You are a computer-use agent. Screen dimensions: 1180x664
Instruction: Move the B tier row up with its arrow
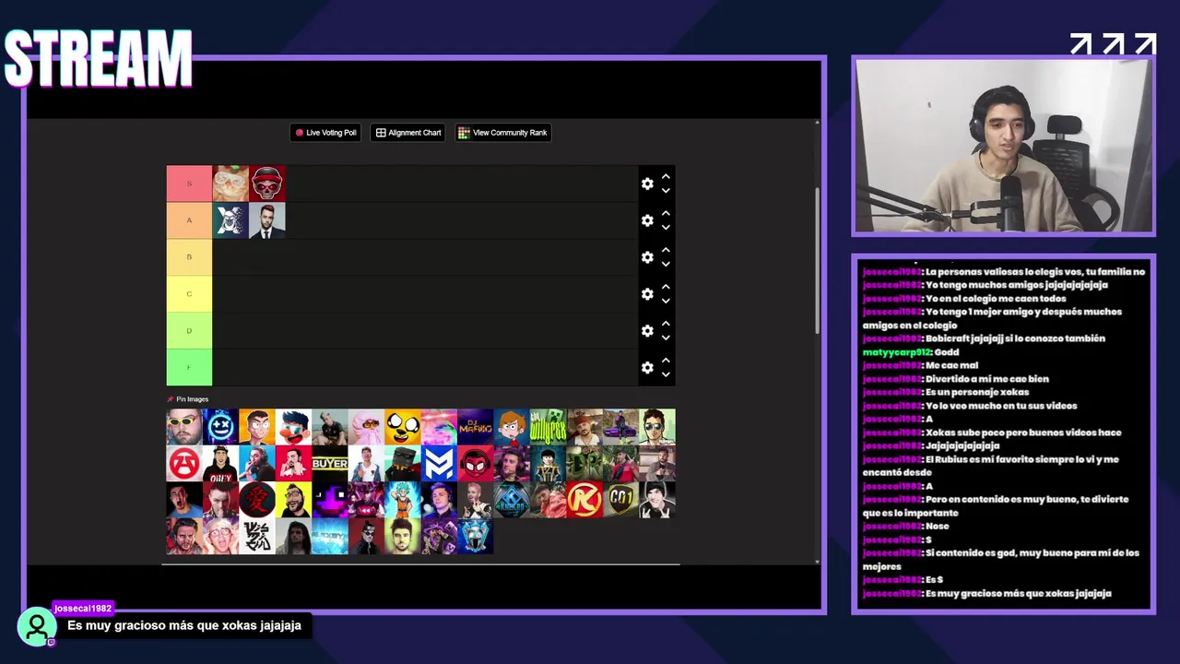click(x=666, y=250)
